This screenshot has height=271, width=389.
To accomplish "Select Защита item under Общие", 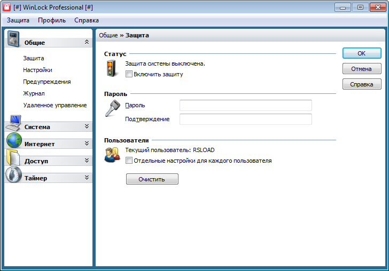I will 34,58.
